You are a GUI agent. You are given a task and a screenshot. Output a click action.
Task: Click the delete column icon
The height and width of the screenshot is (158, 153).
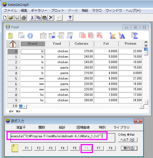pos(61,35)
